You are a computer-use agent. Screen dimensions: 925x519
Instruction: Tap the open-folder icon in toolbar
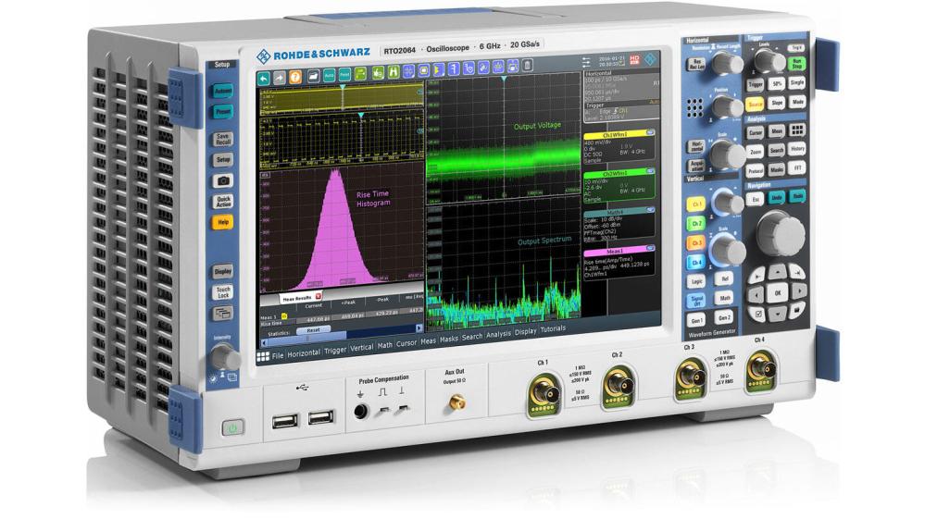[x=313, y=75]
